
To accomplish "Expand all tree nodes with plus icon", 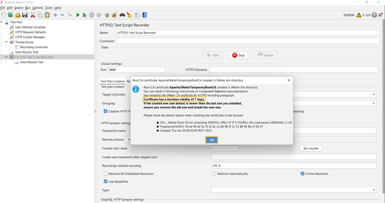I will click(55, 15).
